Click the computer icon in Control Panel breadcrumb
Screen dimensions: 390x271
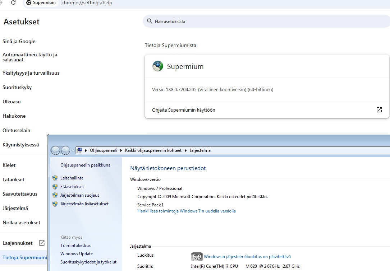pyautogui.click(x=79, y=150)
